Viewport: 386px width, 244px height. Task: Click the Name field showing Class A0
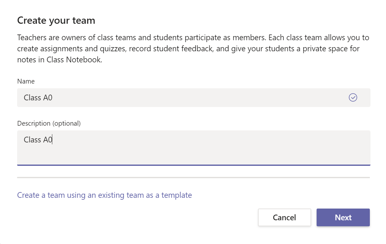[127, 97]
